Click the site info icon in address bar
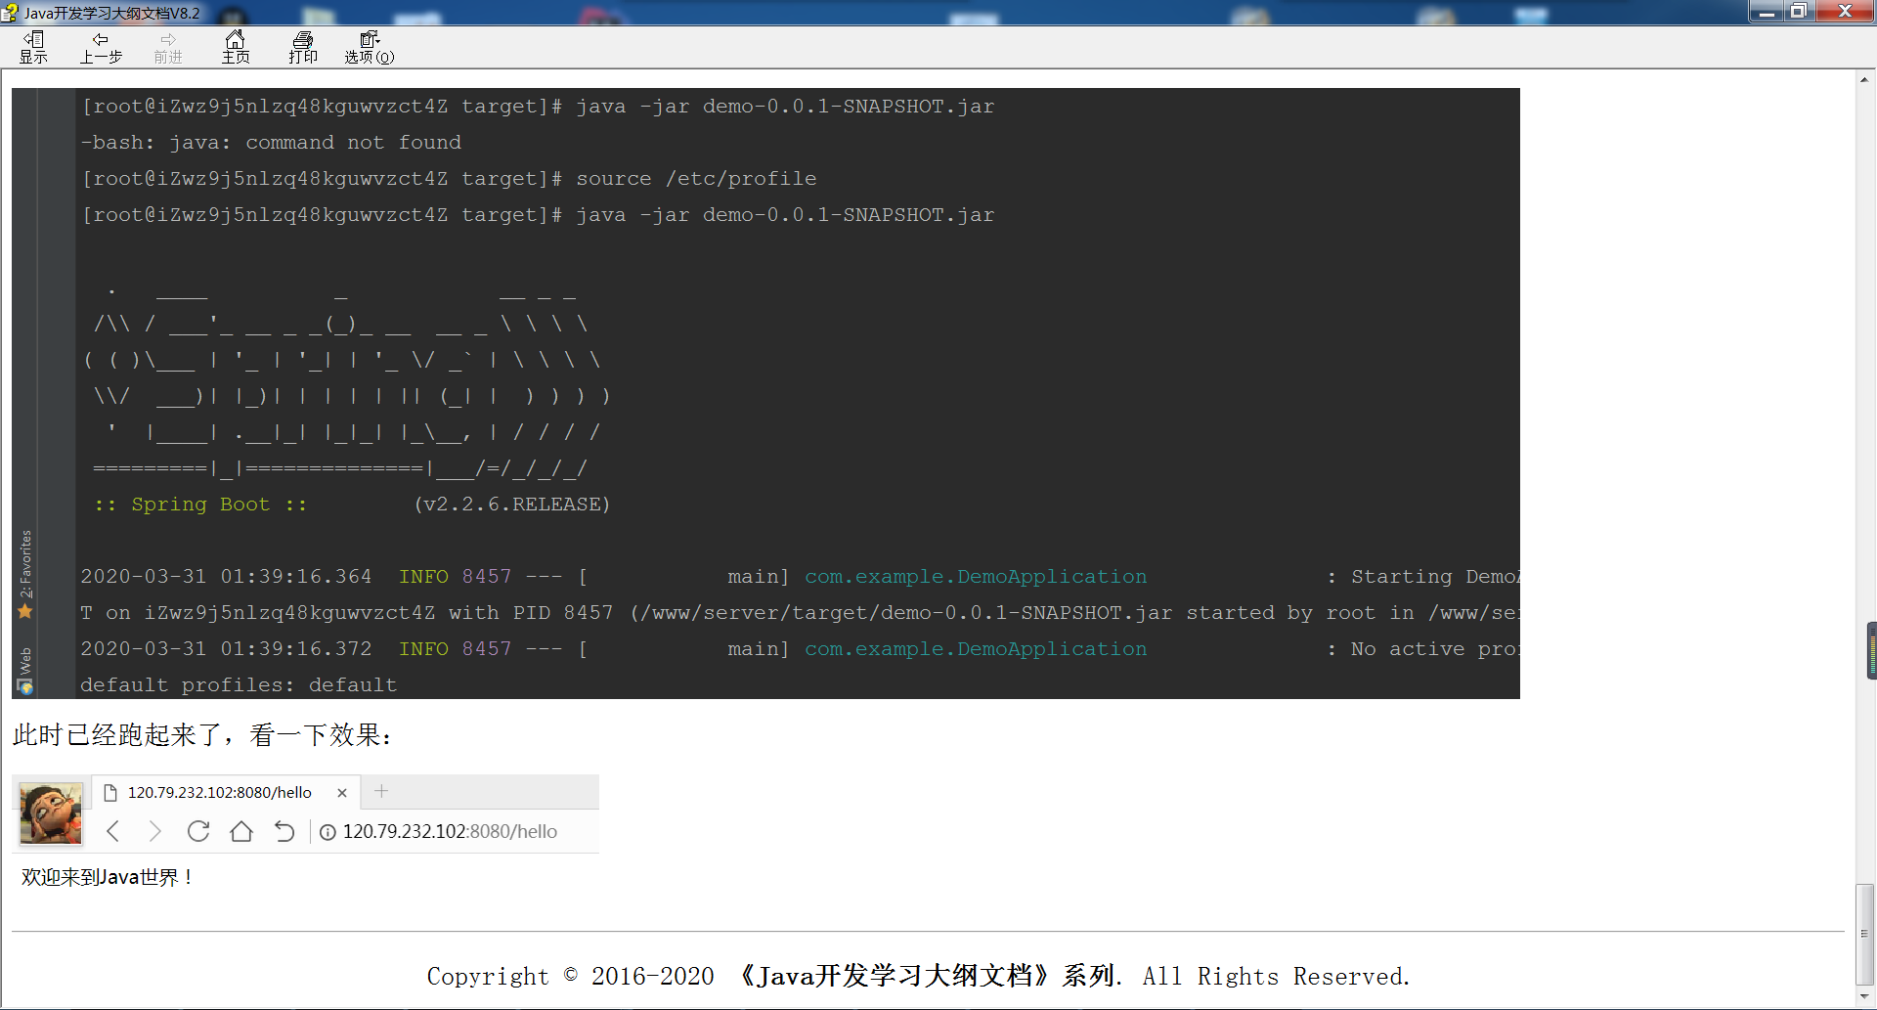This screenshot has width=1877, height=1010. pyautogui.click(x=328, y=832)
